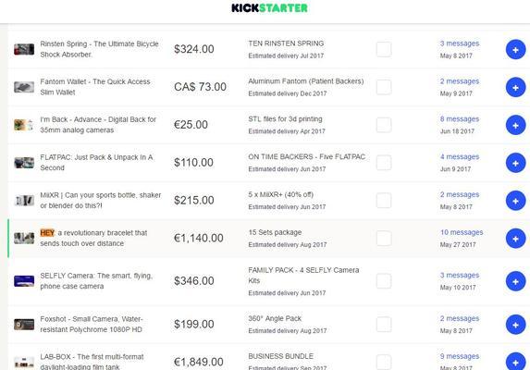Expand the HEY bracelet row plus button

tap(515, 239)
